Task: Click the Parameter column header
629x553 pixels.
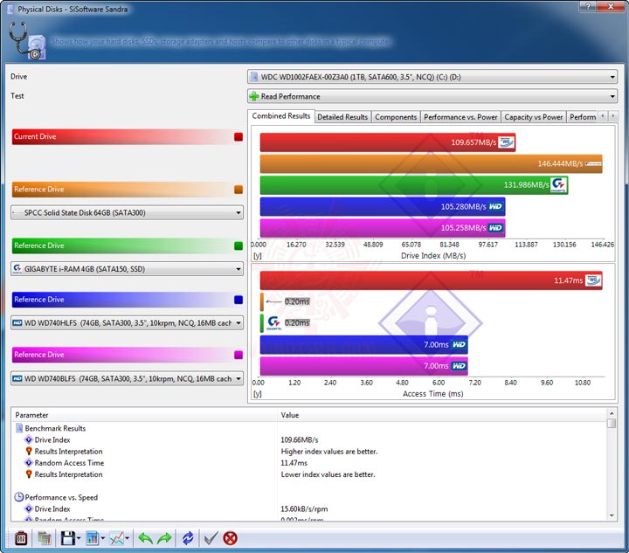Action: coord(144,415)
